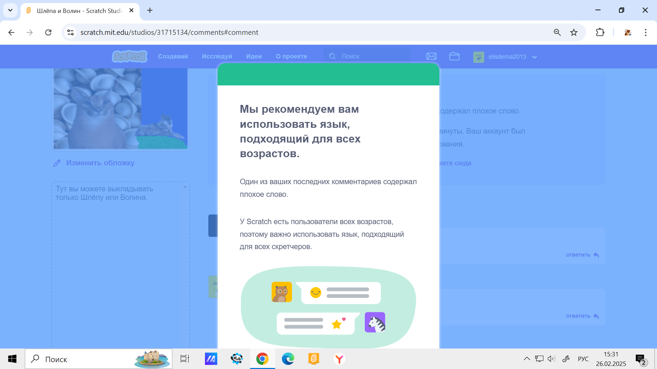Open Microsoft Edge from the taskbar

coord(288,359)
